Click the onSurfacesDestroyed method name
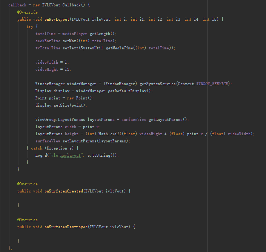The image size is (266, 252). (66, 227)
